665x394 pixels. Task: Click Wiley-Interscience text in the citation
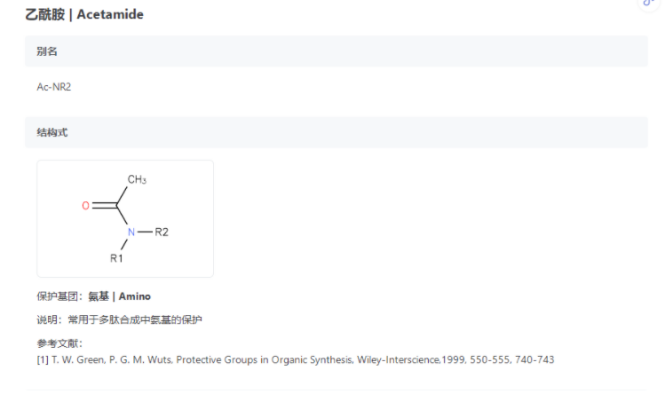point(399,359)
